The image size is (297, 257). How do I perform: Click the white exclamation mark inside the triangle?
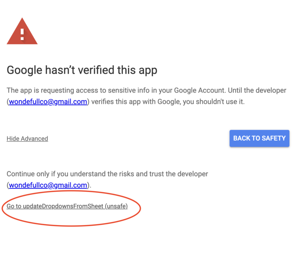pyautogui.click(x=22, y=34)
